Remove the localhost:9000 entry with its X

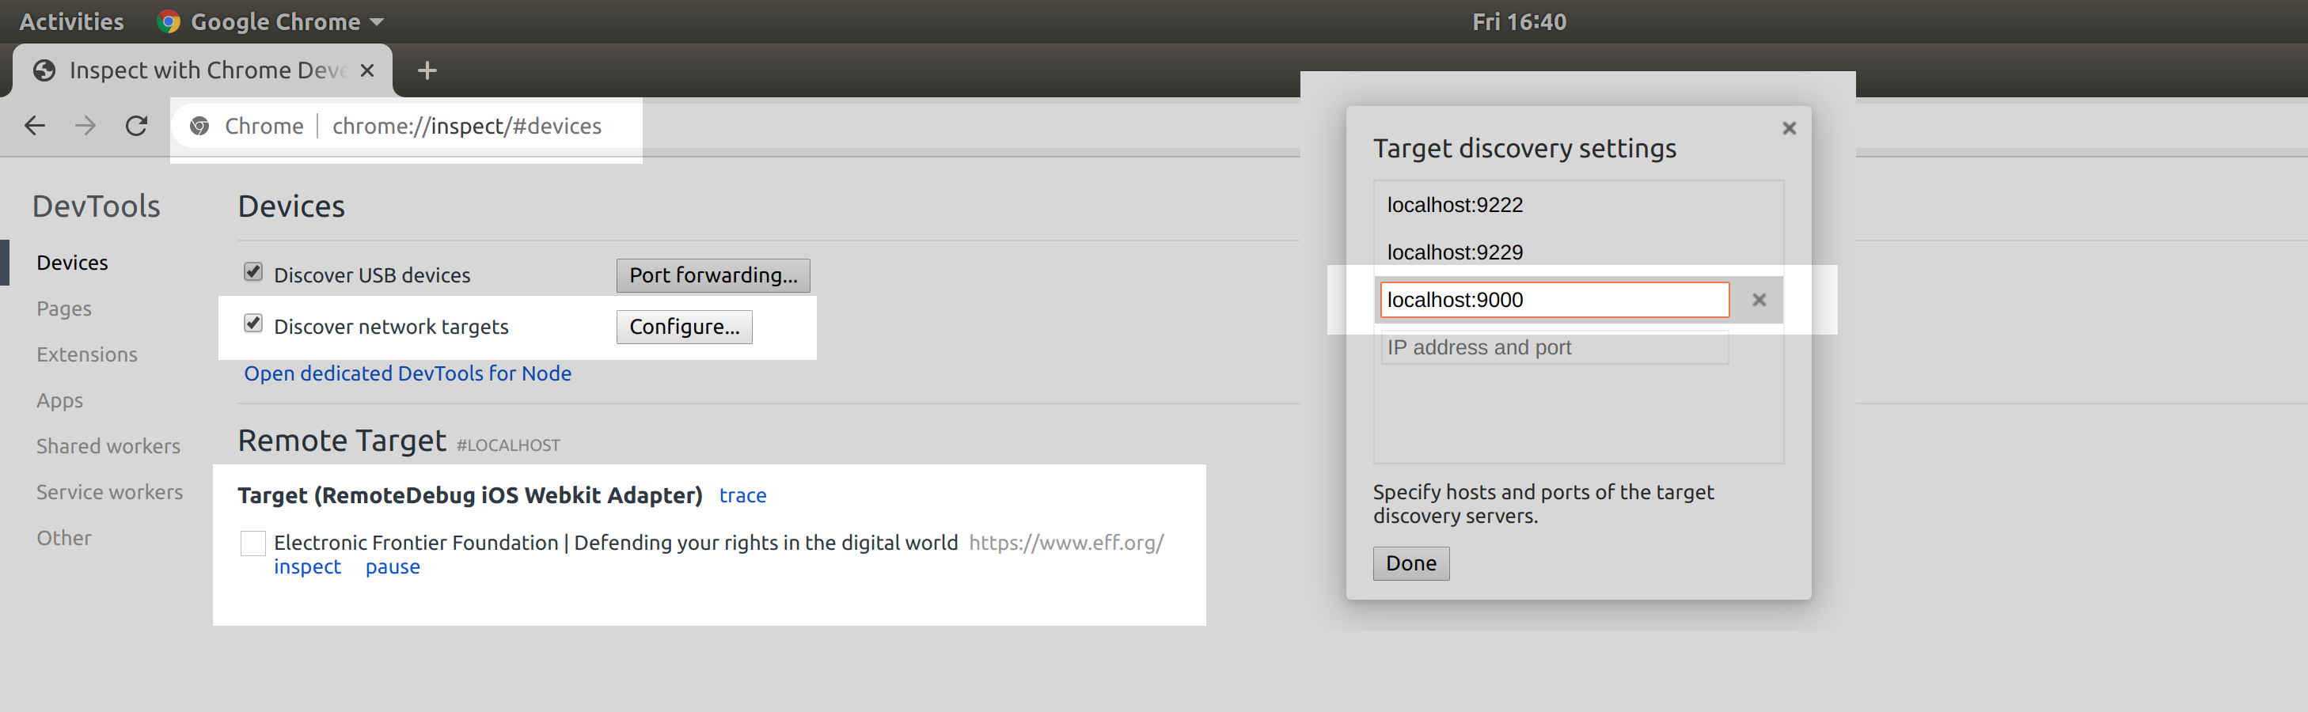pos(1759,300)
